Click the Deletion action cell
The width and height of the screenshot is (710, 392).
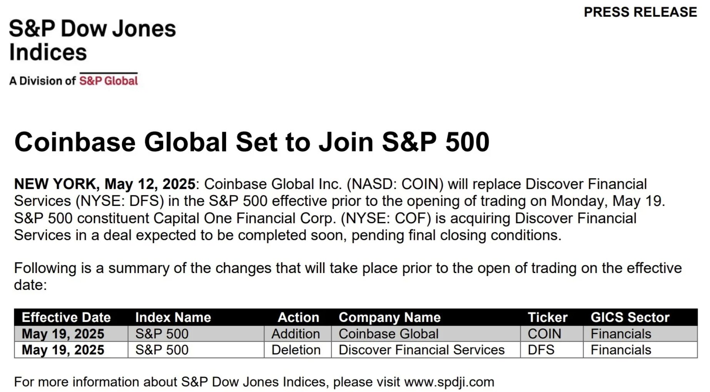pyautogui.click(x=297, y=350)
